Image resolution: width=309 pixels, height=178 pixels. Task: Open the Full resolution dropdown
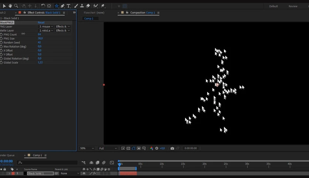[x=108, y=149]
